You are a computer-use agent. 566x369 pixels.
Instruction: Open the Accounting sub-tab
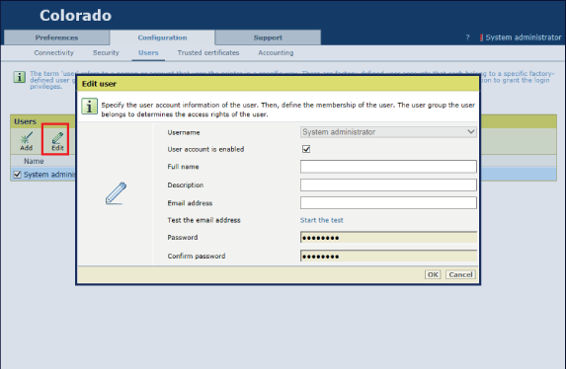click(276, 52)
